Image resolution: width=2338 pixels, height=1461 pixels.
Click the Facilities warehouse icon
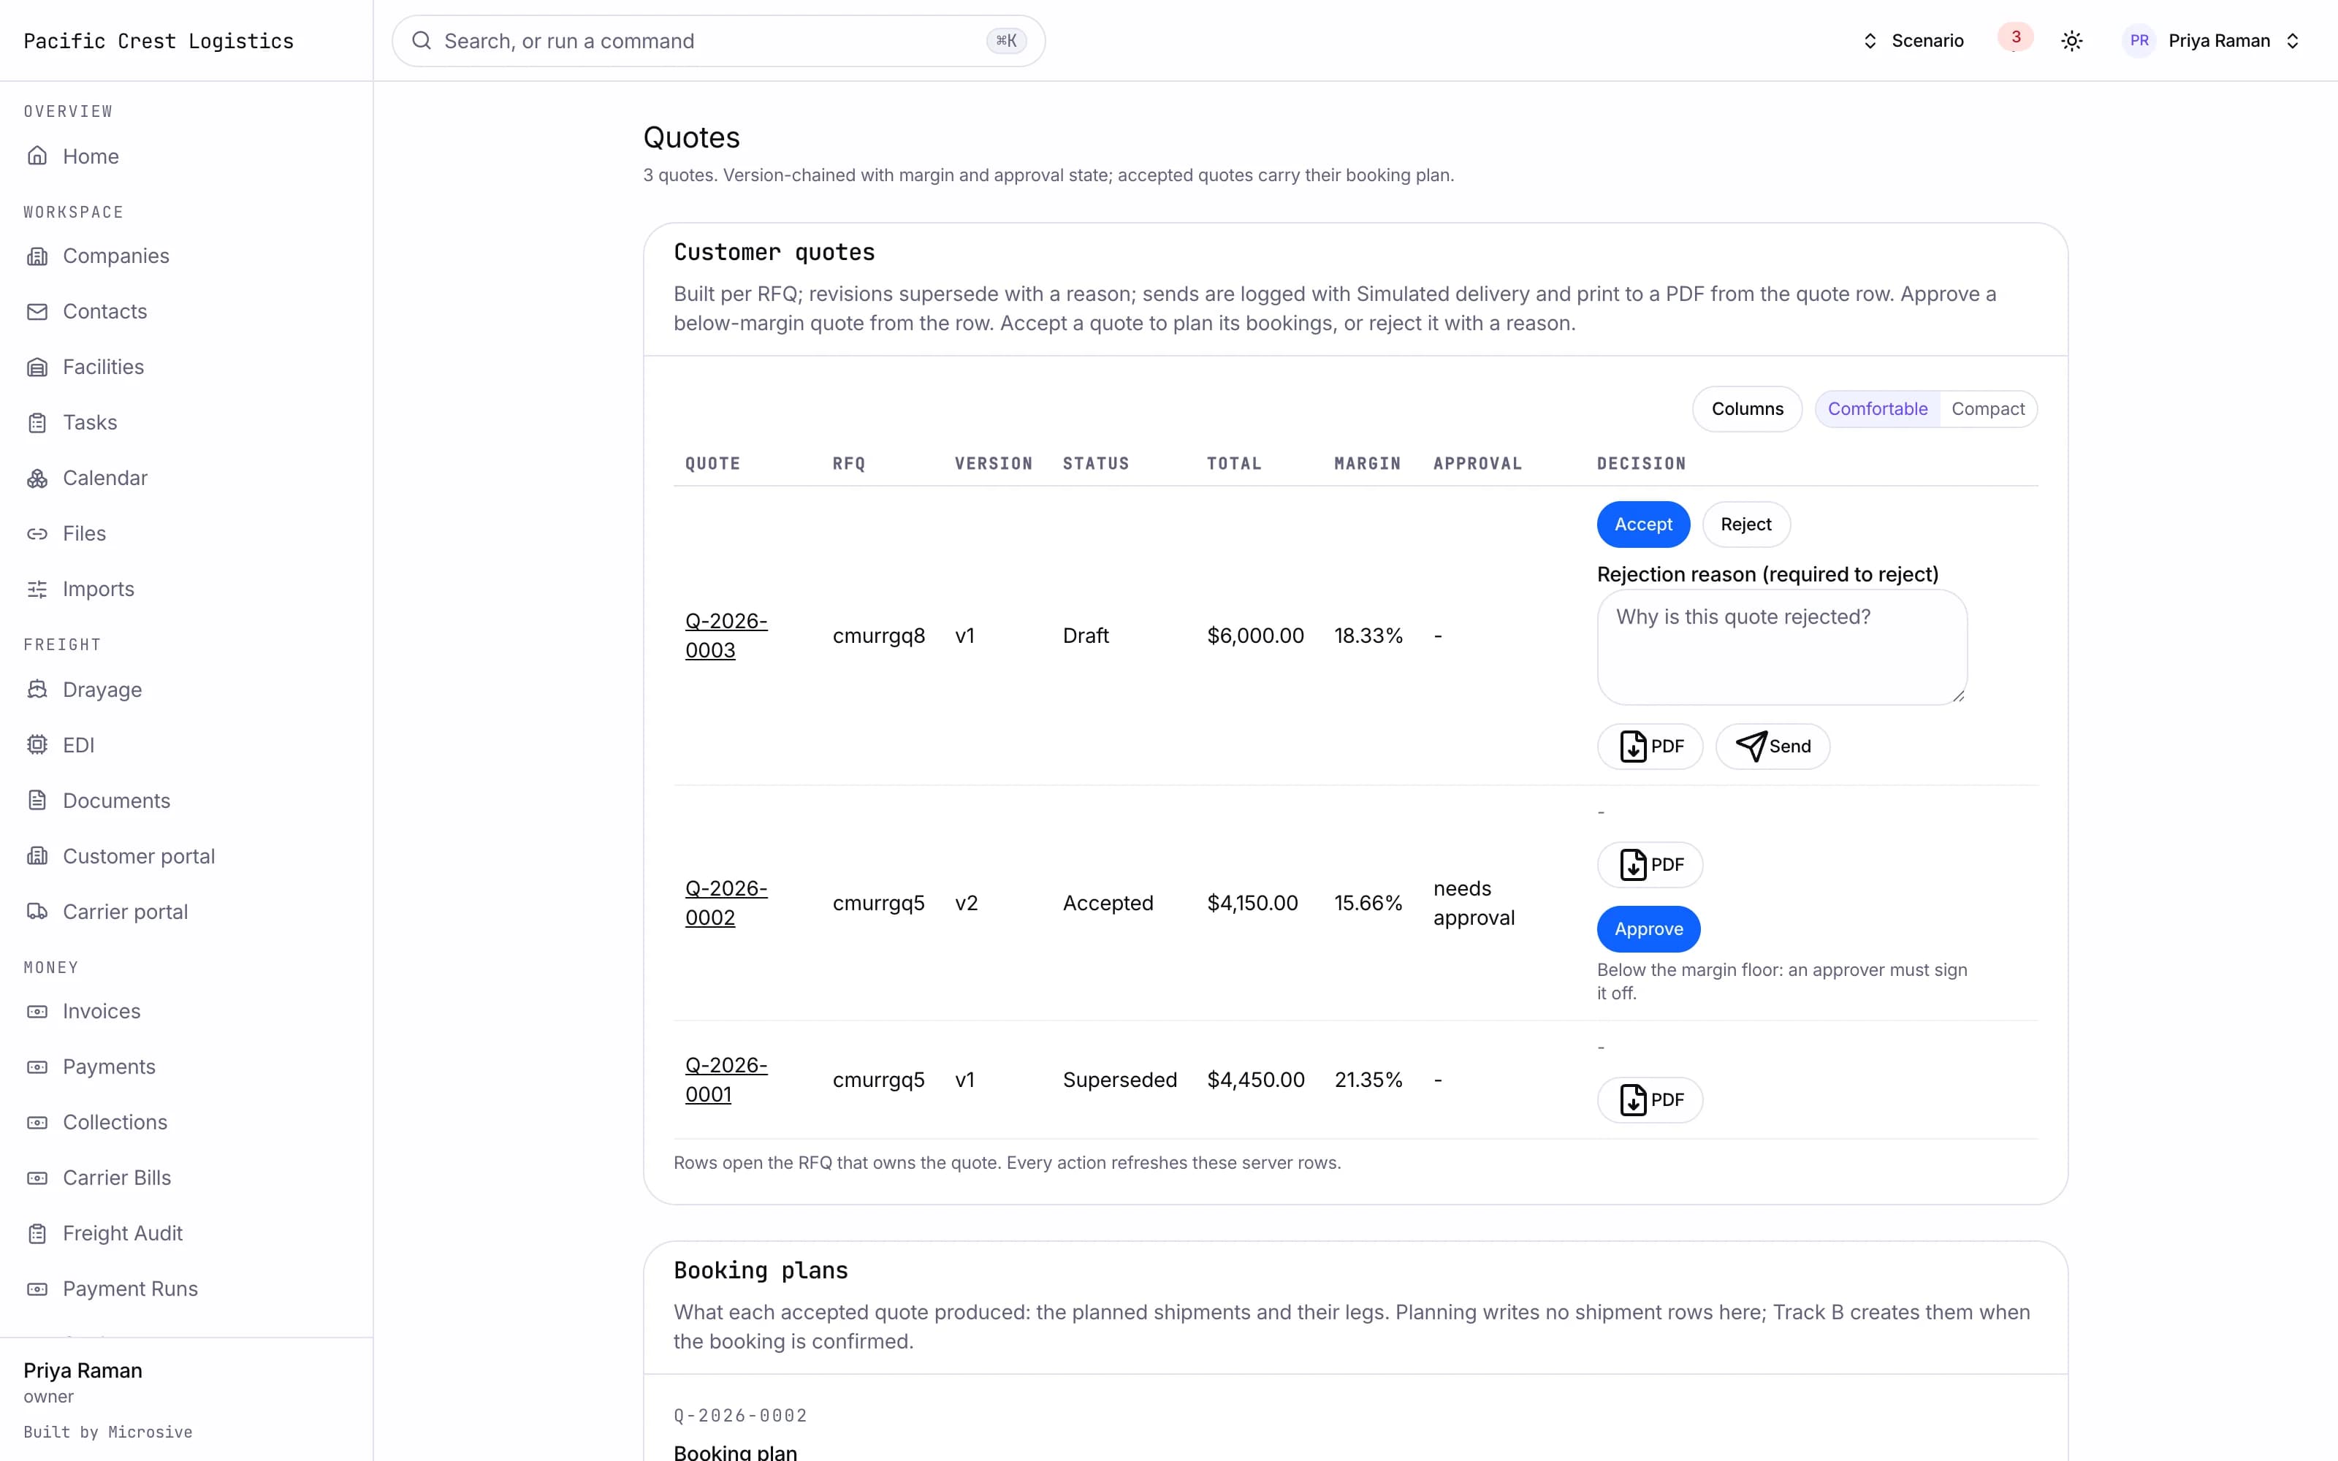tap(37, 367)
